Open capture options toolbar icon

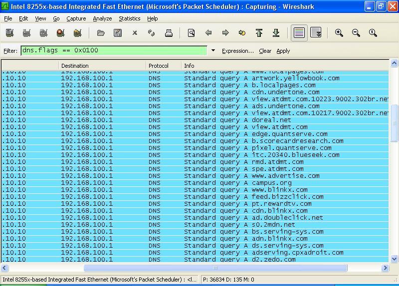27,33
